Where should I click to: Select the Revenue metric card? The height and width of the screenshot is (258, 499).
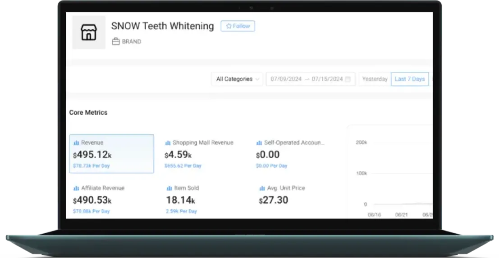point(112,154)
